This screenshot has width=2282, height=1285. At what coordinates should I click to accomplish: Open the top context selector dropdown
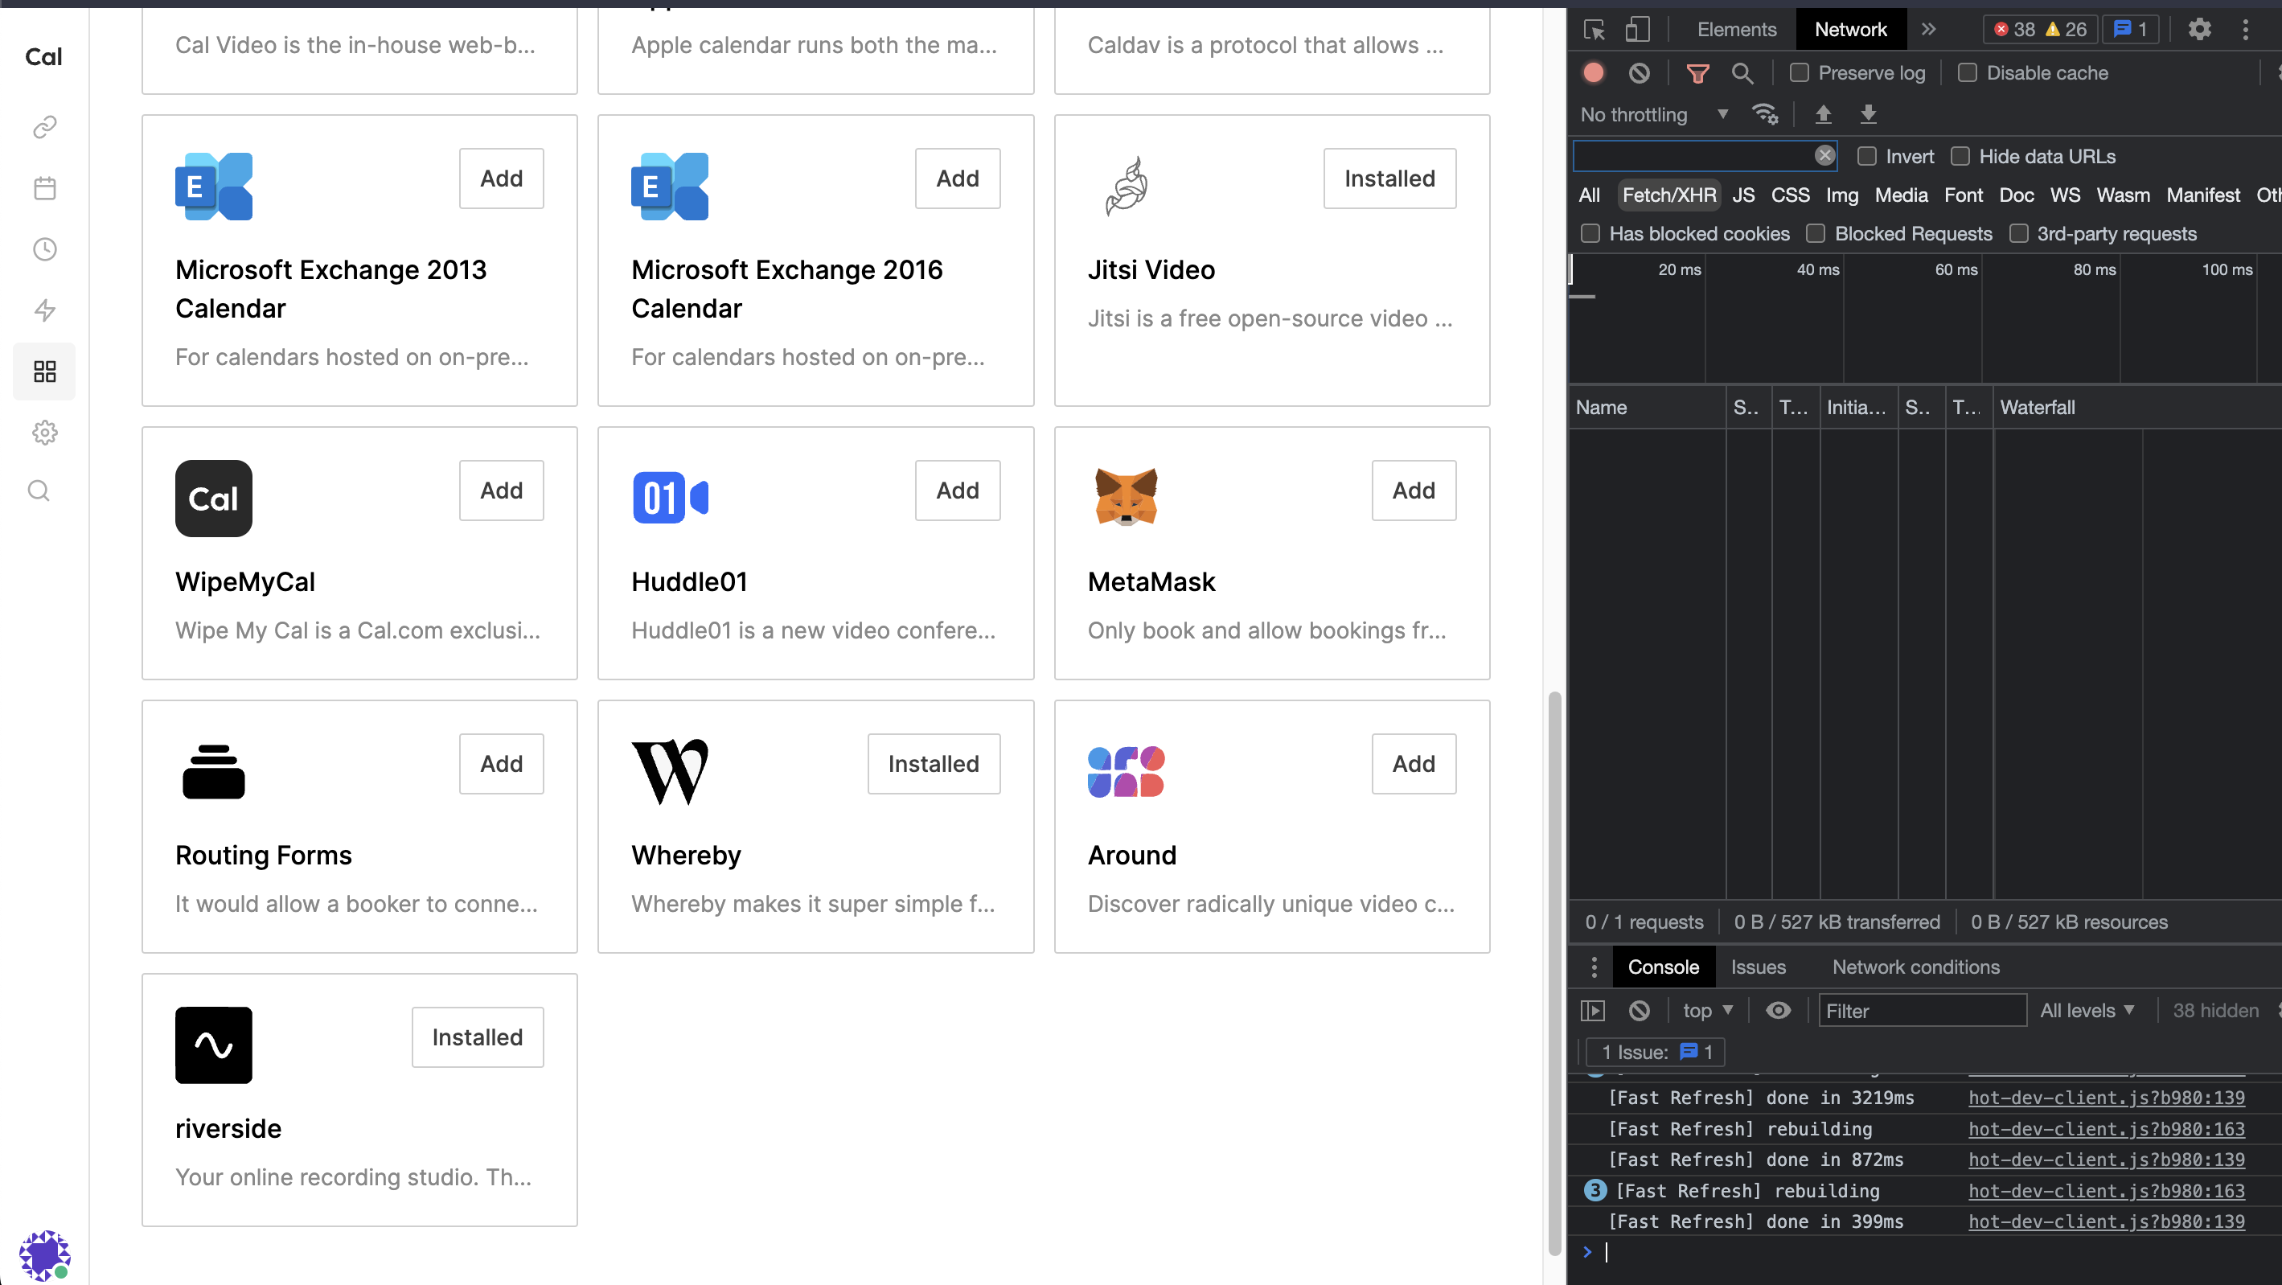coord(1706,1010)
